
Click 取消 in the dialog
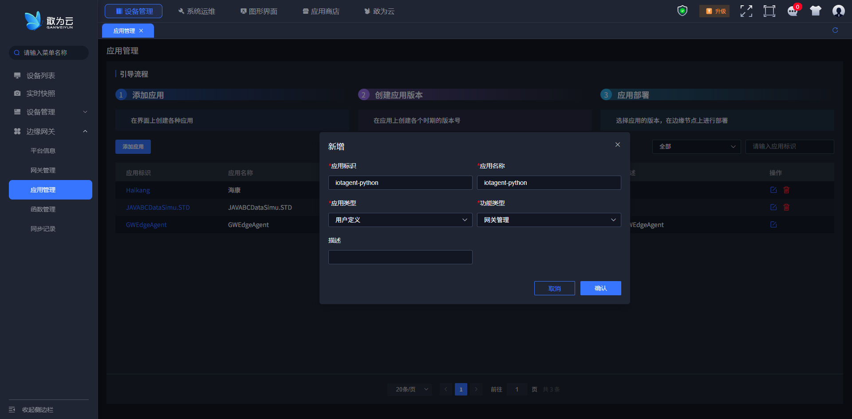click(x=555, y=288)
